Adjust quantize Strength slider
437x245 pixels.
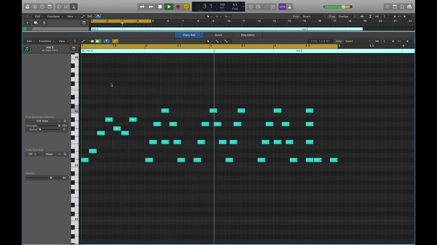click(x=50, y=126)
